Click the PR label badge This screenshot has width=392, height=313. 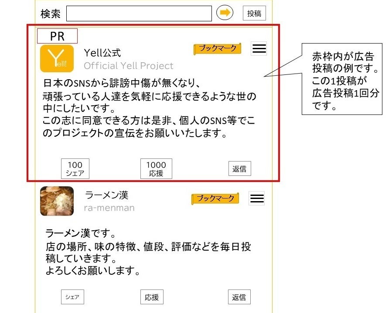coord(57,36)
